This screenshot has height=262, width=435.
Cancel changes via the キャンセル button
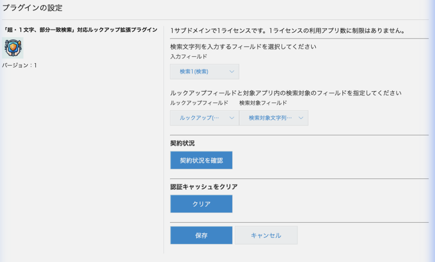[266, 235]
